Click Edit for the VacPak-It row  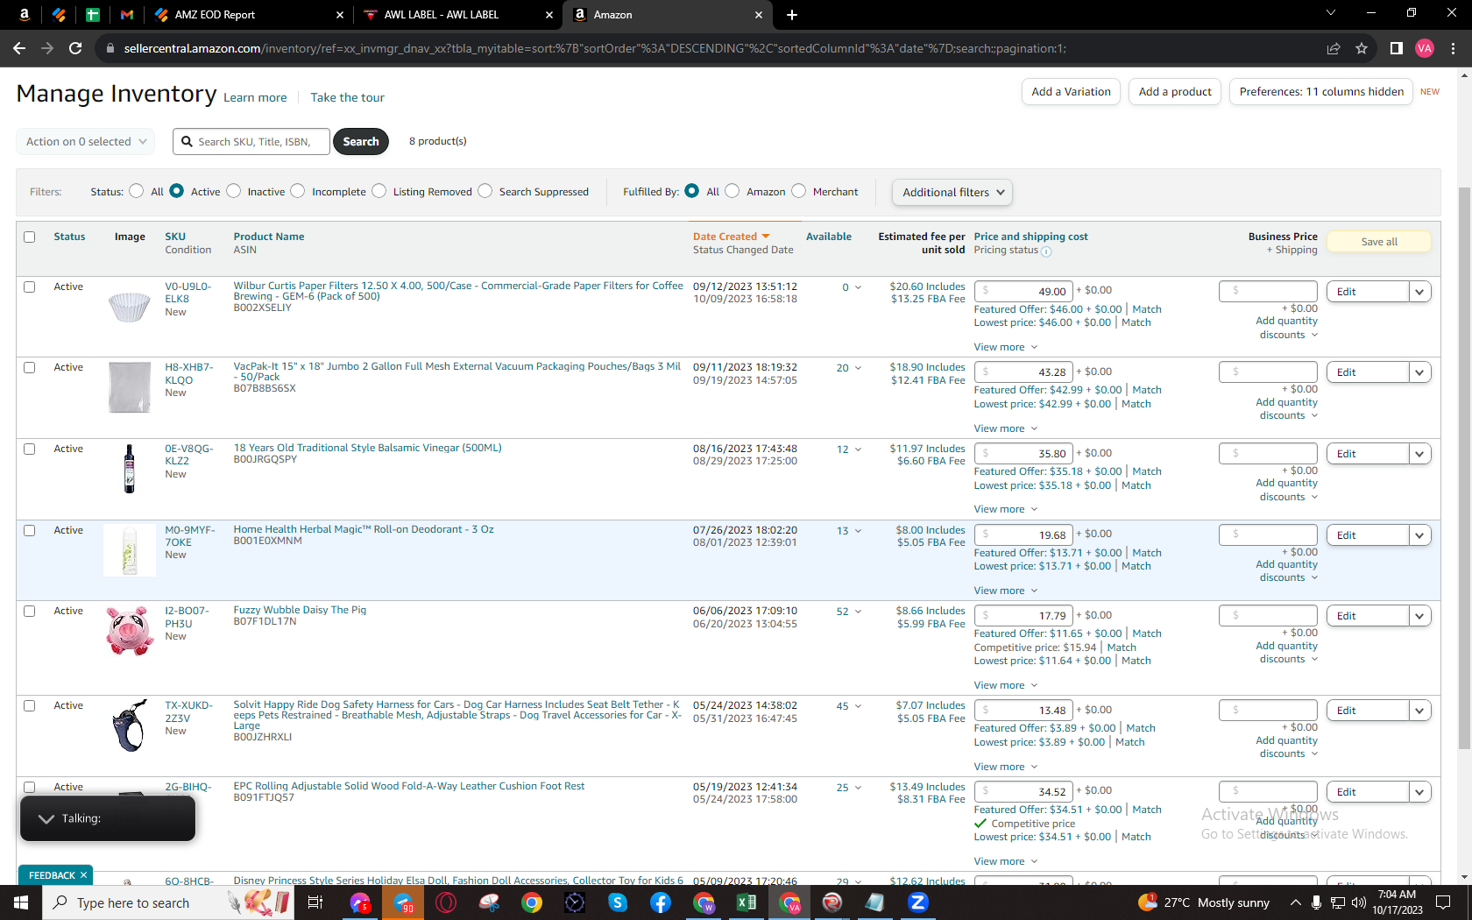tap(1368, 372)
